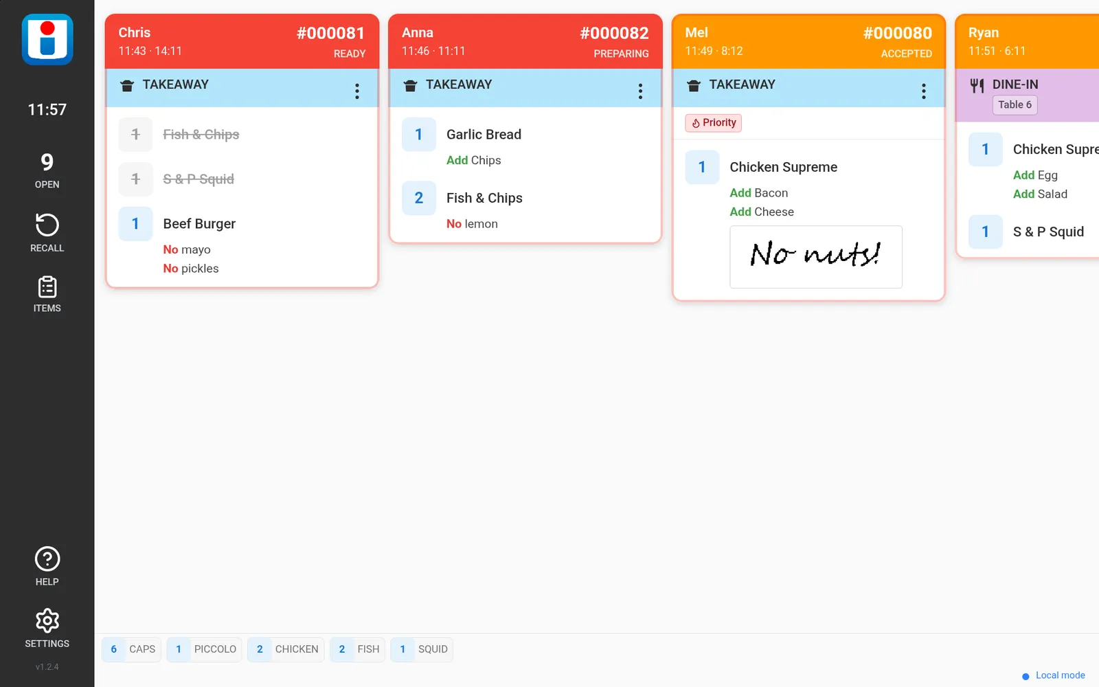Click the red header of Anna's order #000082
Screen dimensions: 1099x687
525,41
